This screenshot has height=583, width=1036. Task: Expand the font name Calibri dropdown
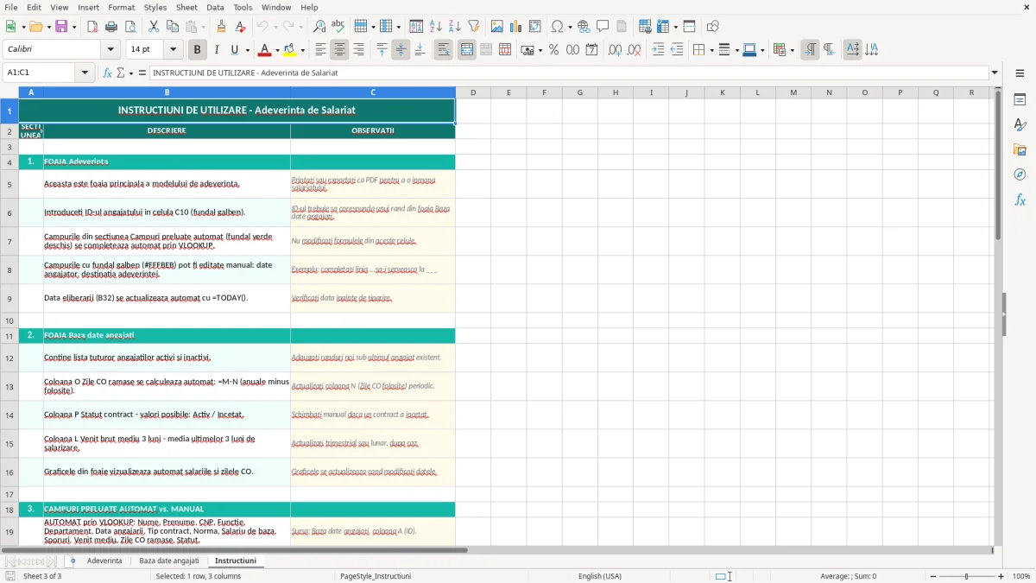[111, 50]
